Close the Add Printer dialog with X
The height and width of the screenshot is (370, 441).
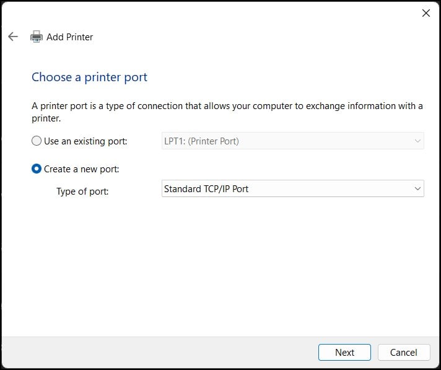coord(426,13)
